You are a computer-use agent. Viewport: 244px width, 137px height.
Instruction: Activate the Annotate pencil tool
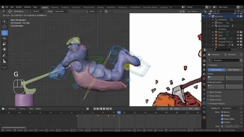pos(4,56)
